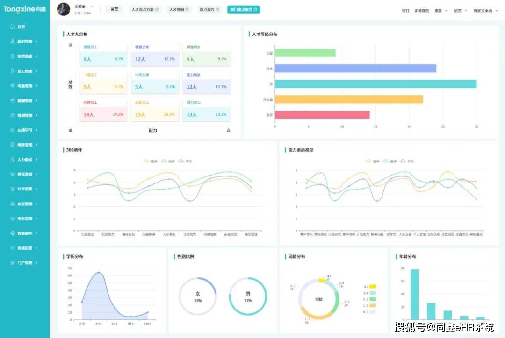
Task: Click yellow 4+ swatch in 司龄分布 legend
Action: 373,287
